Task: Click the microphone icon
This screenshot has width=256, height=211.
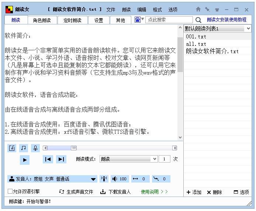Action: tap(35, 148)
